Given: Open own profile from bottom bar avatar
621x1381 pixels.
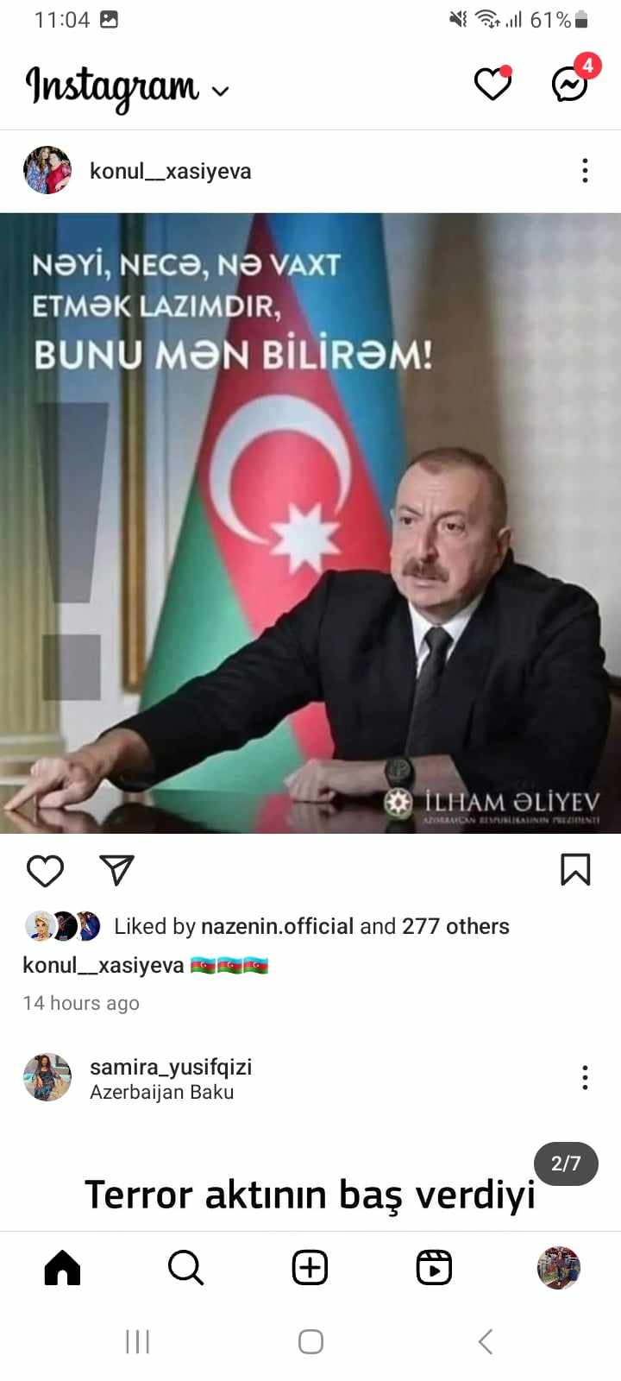Looking at the screenshot, I should (558, 1268).
